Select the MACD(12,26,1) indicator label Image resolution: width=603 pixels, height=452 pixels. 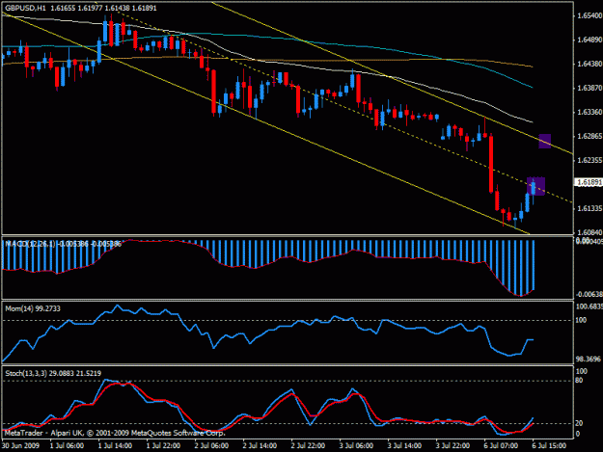(x=63, y=244)
